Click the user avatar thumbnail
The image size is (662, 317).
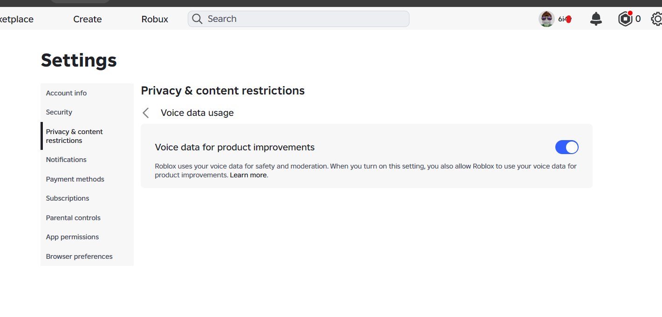click(546, 19)
